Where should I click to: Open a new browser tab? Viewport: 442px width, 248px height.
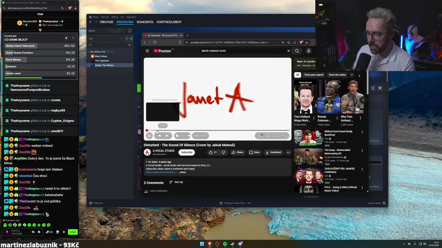coord(188,35)
